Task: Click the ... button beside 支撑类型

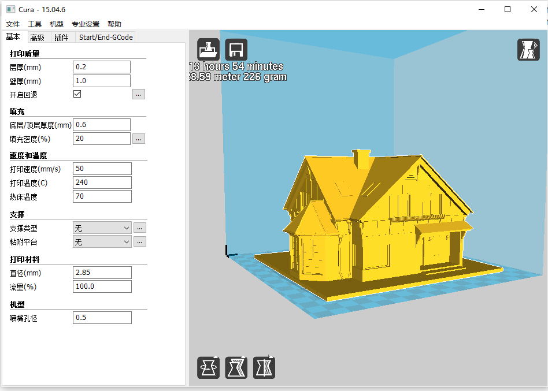Action: pos(139,228)
